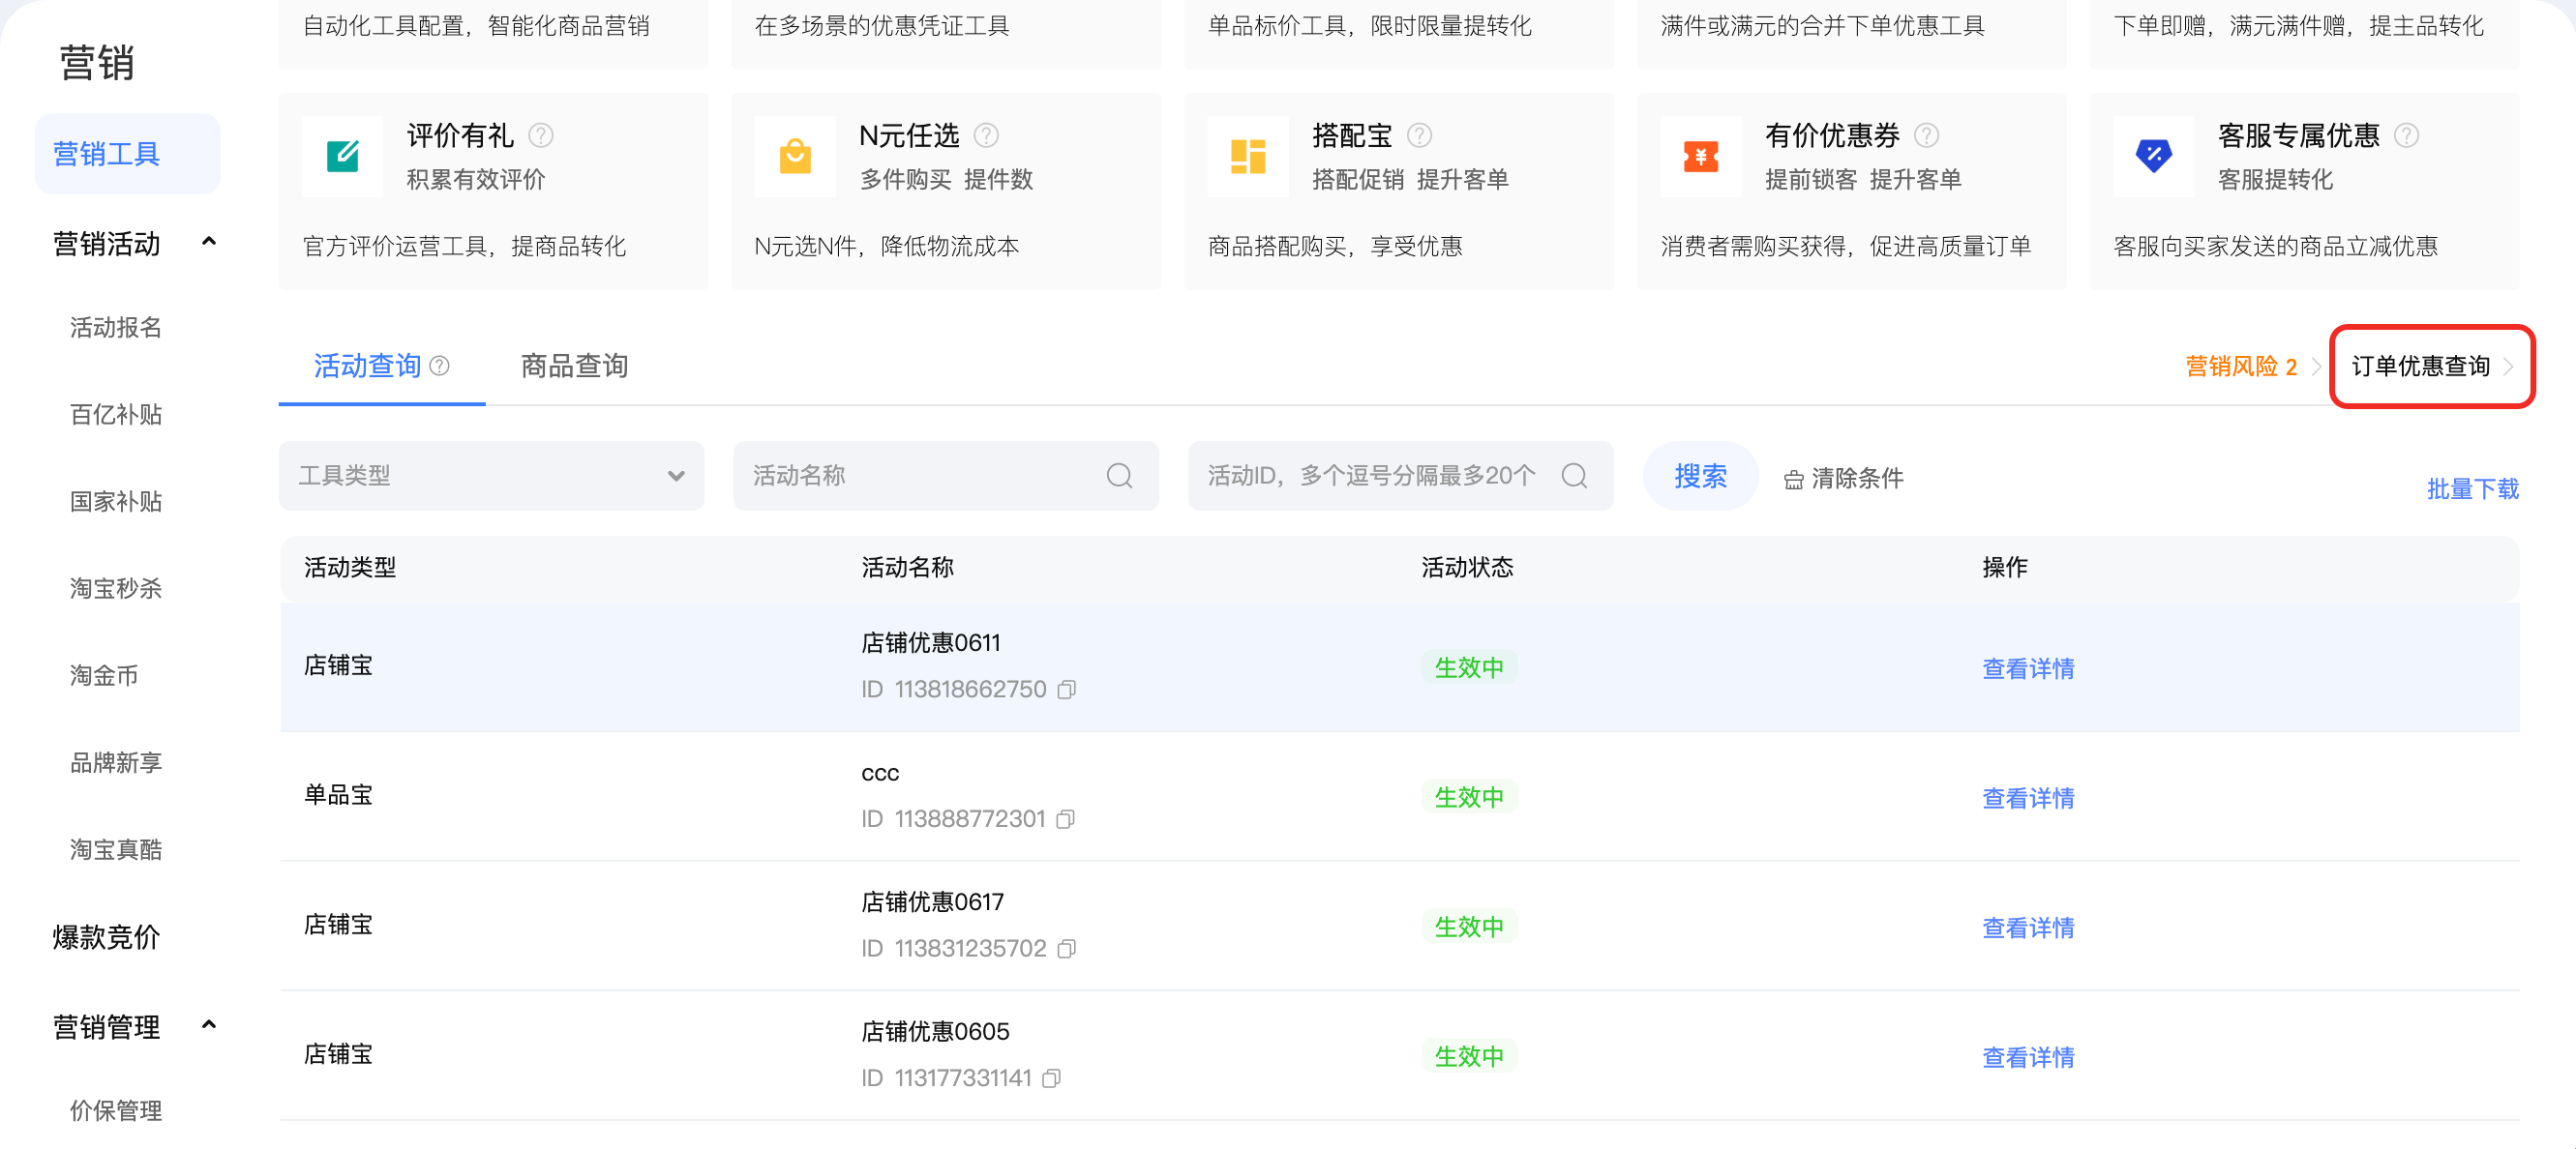View details of 店铺优惠0617
Screen dimensions: 2576x1149
click(x=2028, y=928)
